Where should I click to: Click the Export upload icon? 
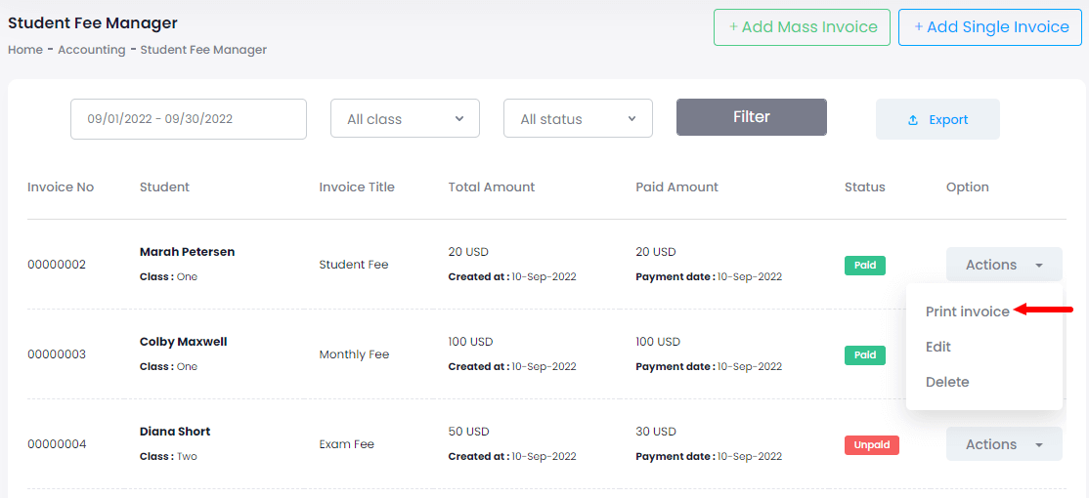913,120
